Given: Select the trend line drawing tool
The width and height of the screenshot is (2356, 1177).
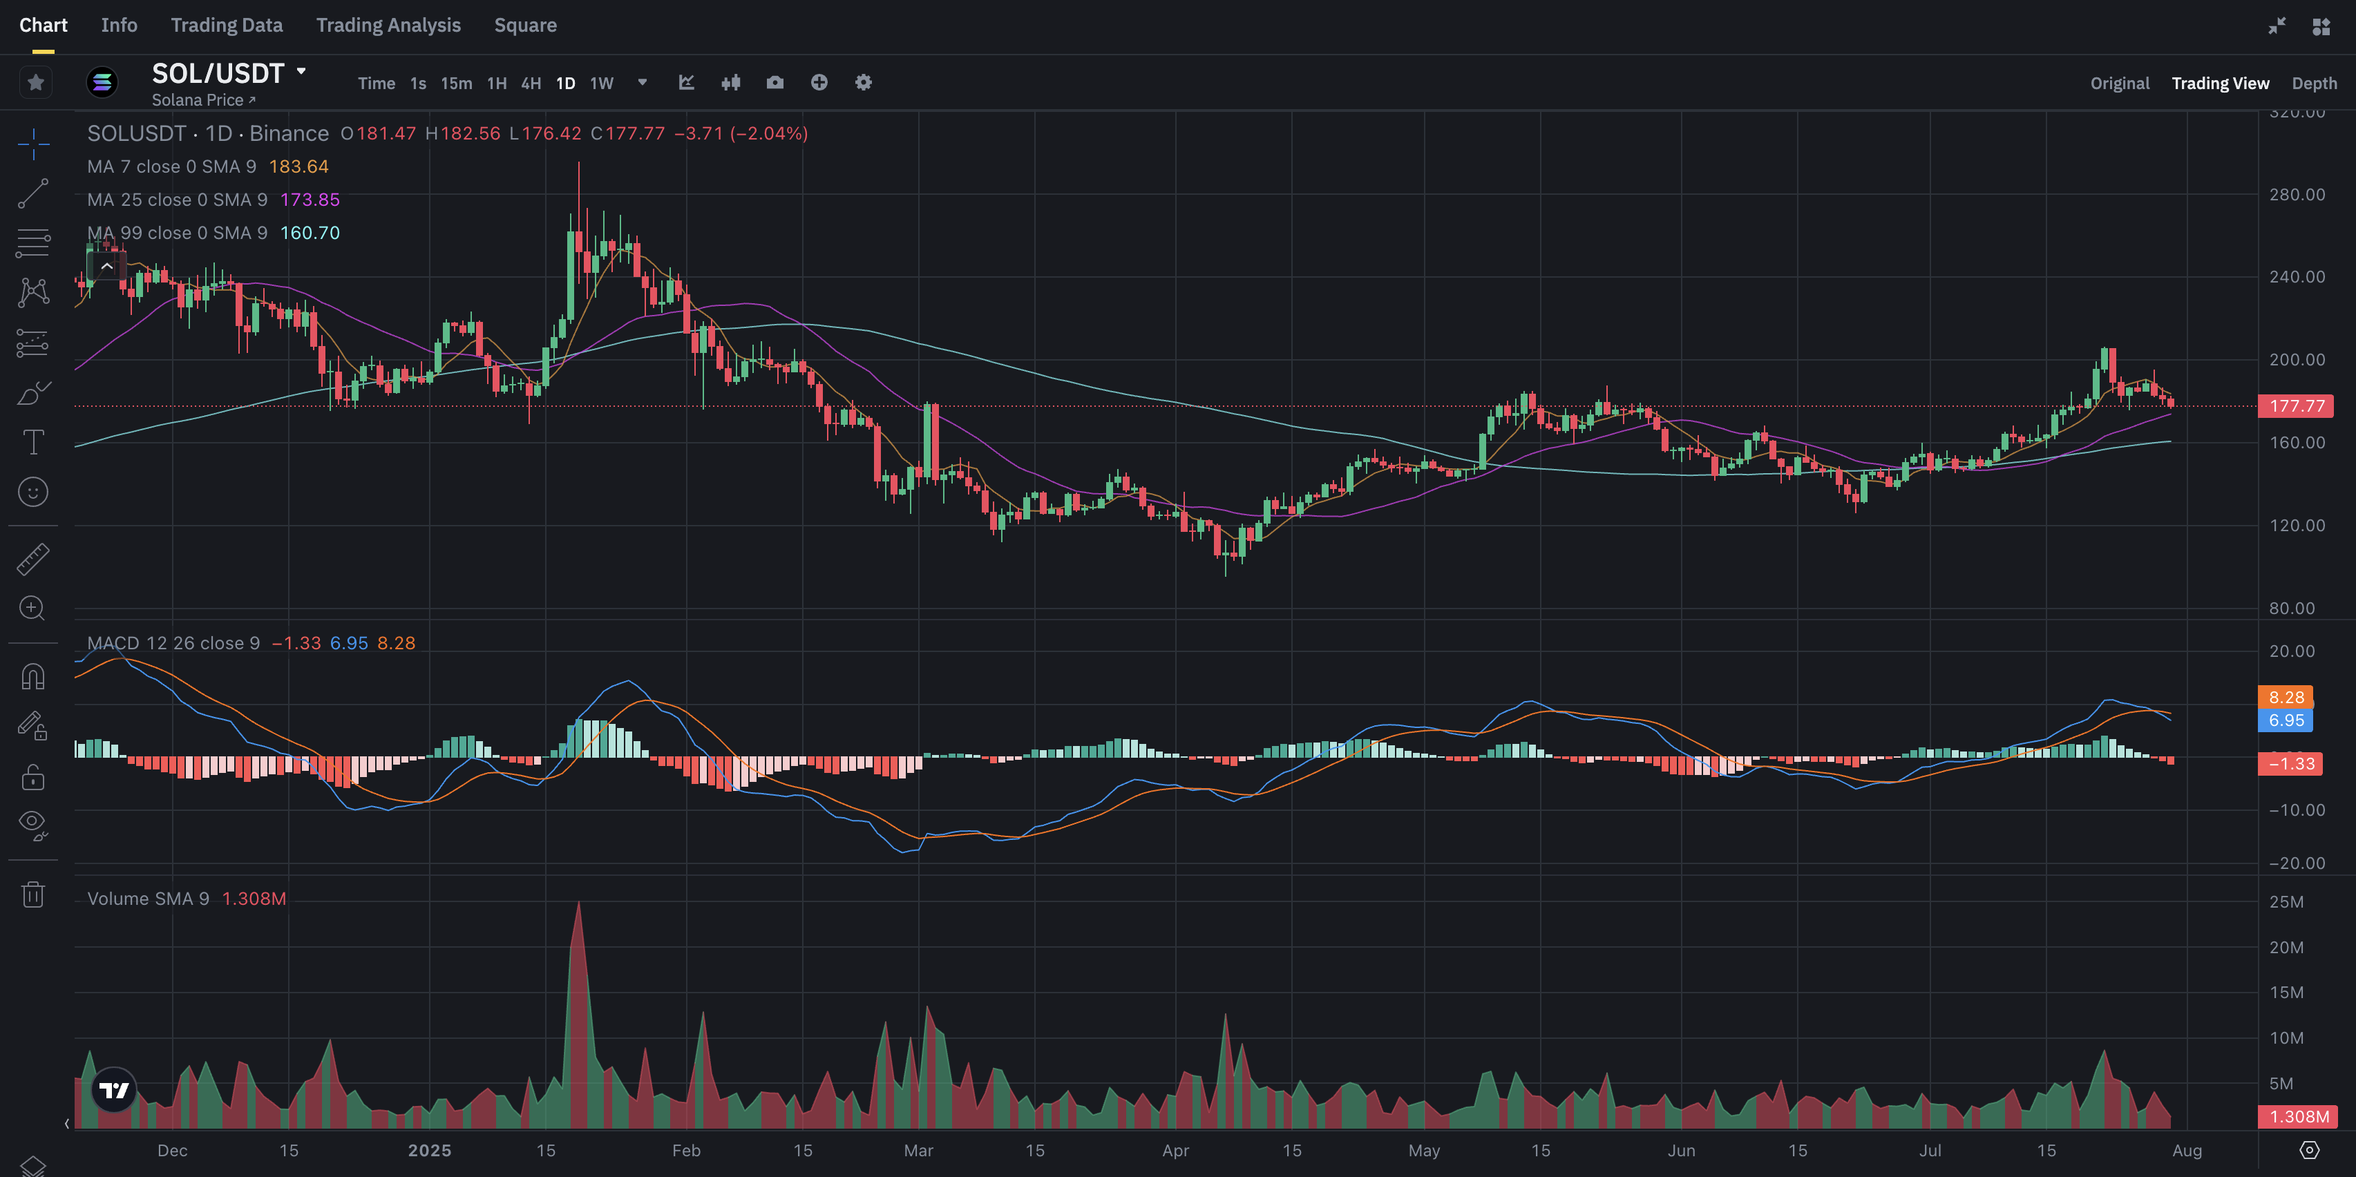Looking at the screenshot, I should coord(33,193).
